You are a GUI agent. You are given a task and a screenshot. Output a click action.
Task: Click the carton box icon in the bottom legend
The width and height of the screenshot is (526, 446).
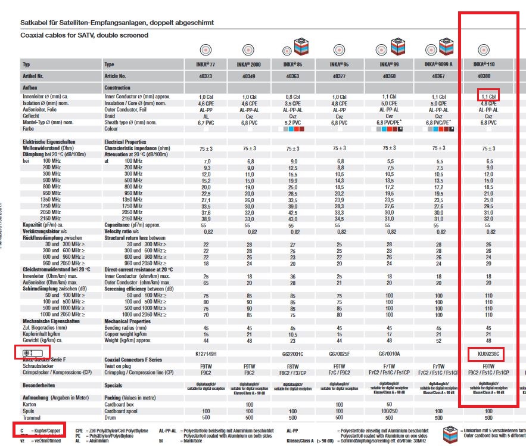[x=453, y=432]
